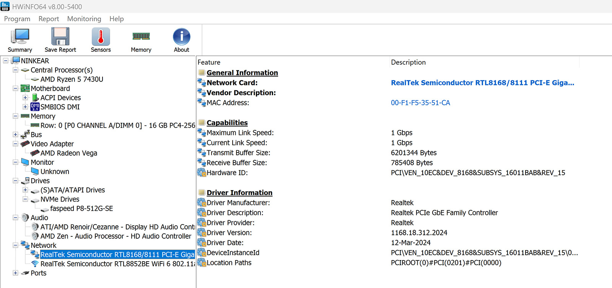The height and width of the screenshot is (288, 612).
Task: Click the Monitor node icon
Action: [x=25, y=162]
